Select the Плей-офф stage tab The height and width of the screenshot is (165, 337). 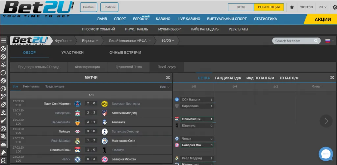[167, 67]
